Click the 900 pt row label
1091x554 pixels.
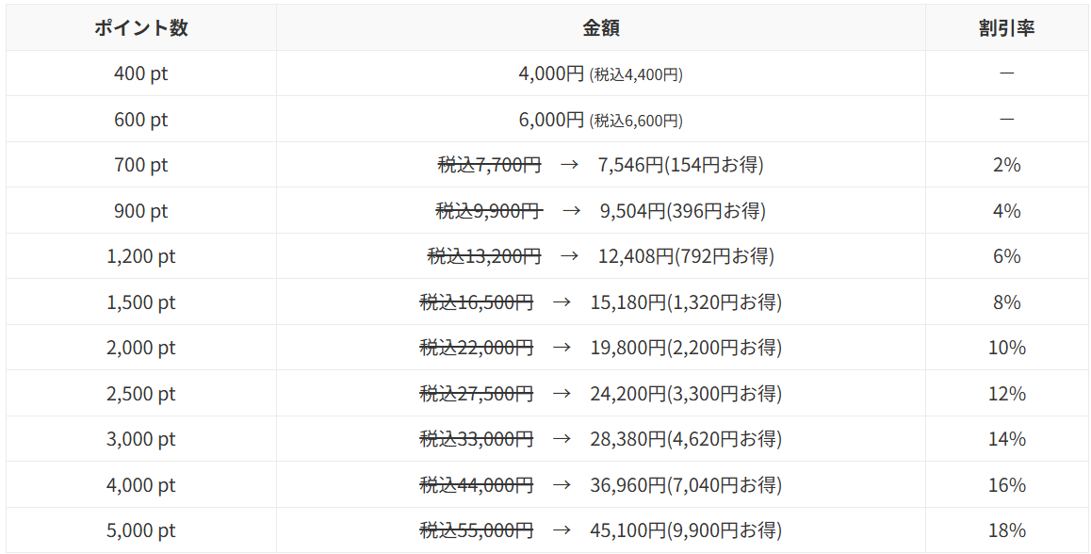click(141, 211)
